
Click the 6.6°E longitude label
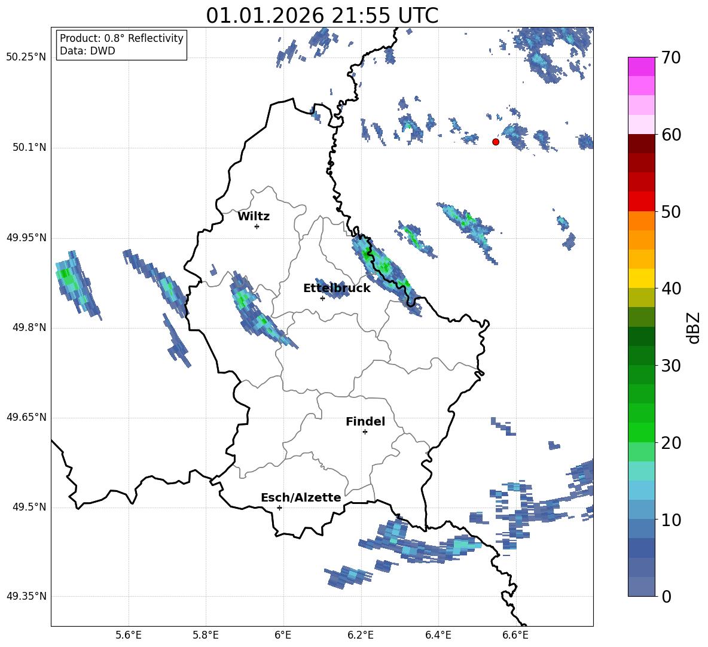515,635
